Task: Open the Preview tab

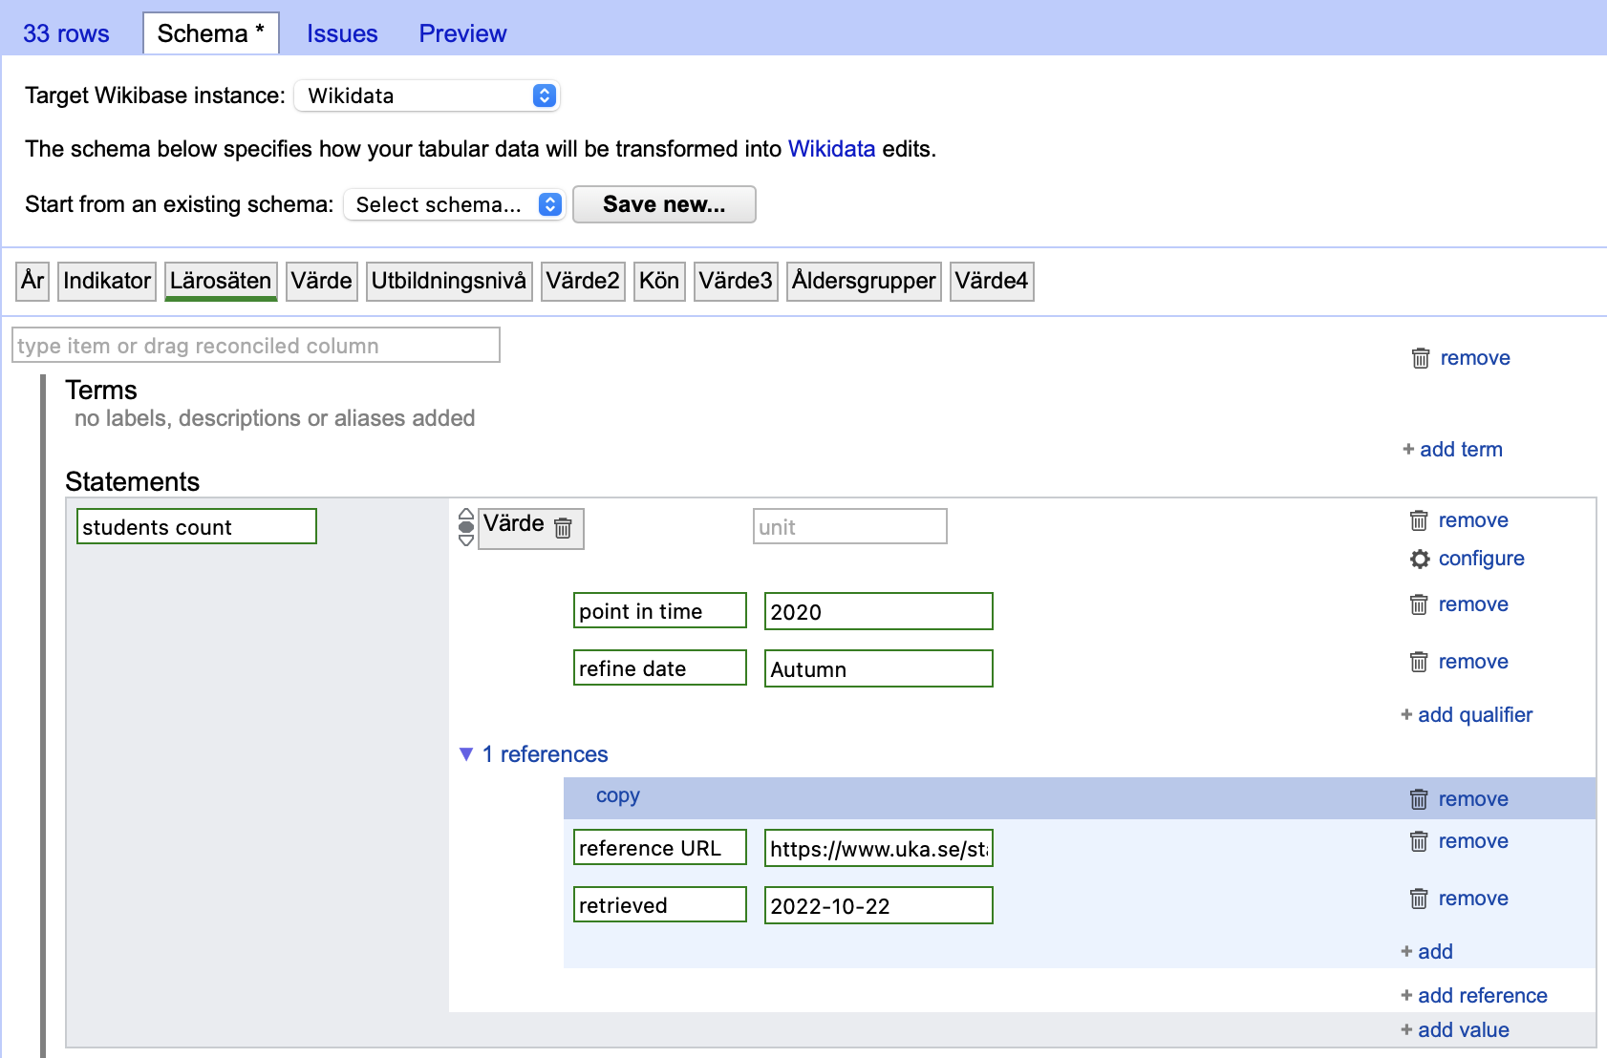Action: tap(462, 33)
